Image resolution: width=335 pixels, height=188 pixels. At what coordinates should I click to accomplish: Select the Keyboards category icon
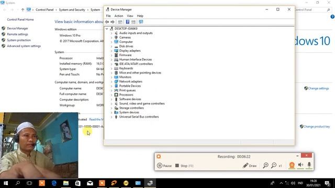tap(116, 68)
